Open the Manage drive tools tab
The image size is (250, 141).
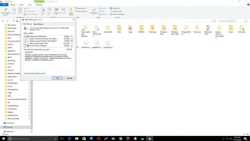(39, 5)
